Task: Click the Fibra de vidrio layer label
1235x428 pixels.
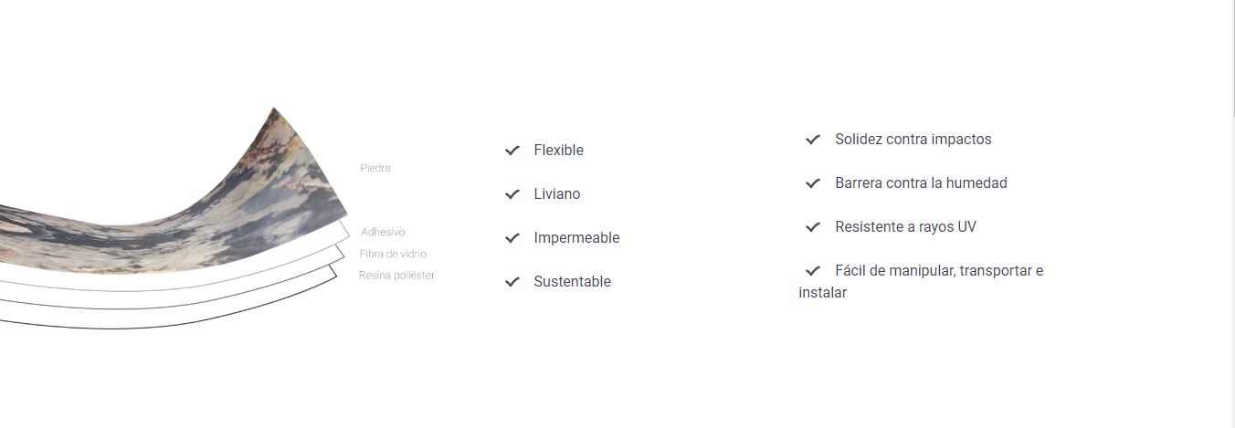Action: [x=393, y=254]
